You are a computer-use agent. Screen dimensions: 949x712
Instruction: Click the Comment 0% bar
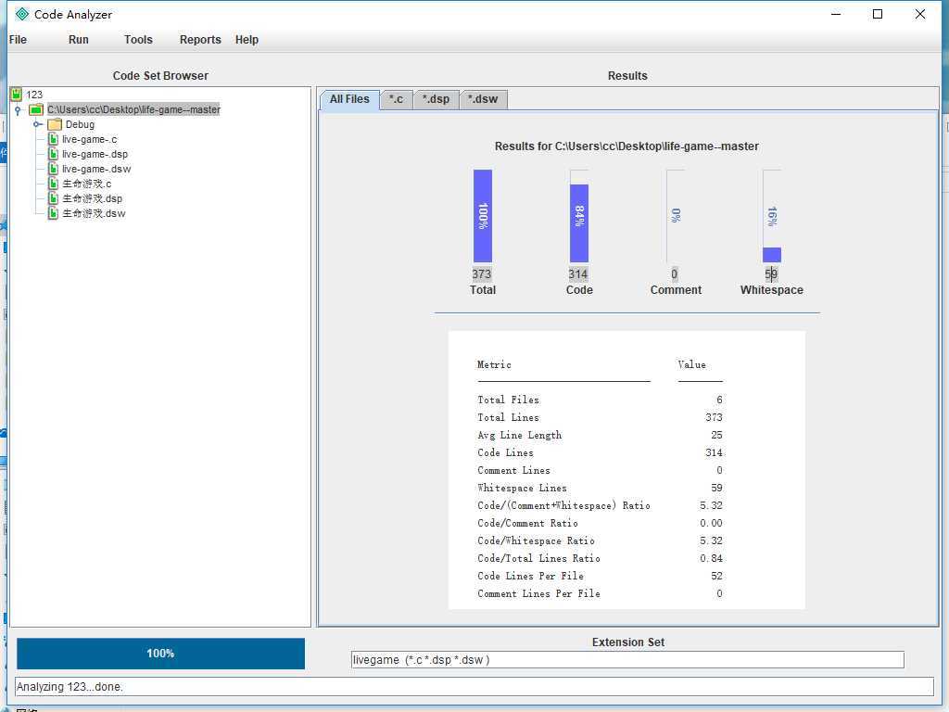pyautogui.click(x=676, y=215)
